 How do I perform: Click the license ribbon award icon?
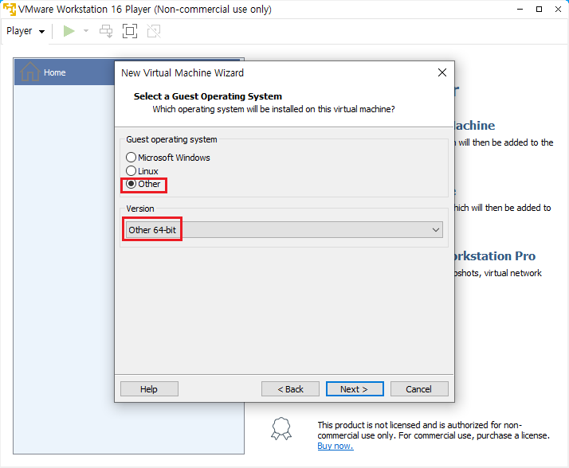tap(281, 429)
